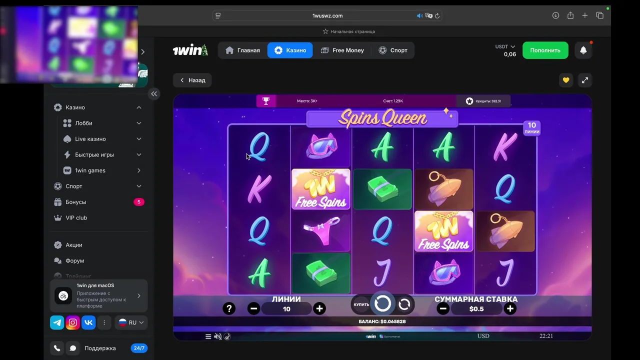Increase the Суммарная ставка

509,308
